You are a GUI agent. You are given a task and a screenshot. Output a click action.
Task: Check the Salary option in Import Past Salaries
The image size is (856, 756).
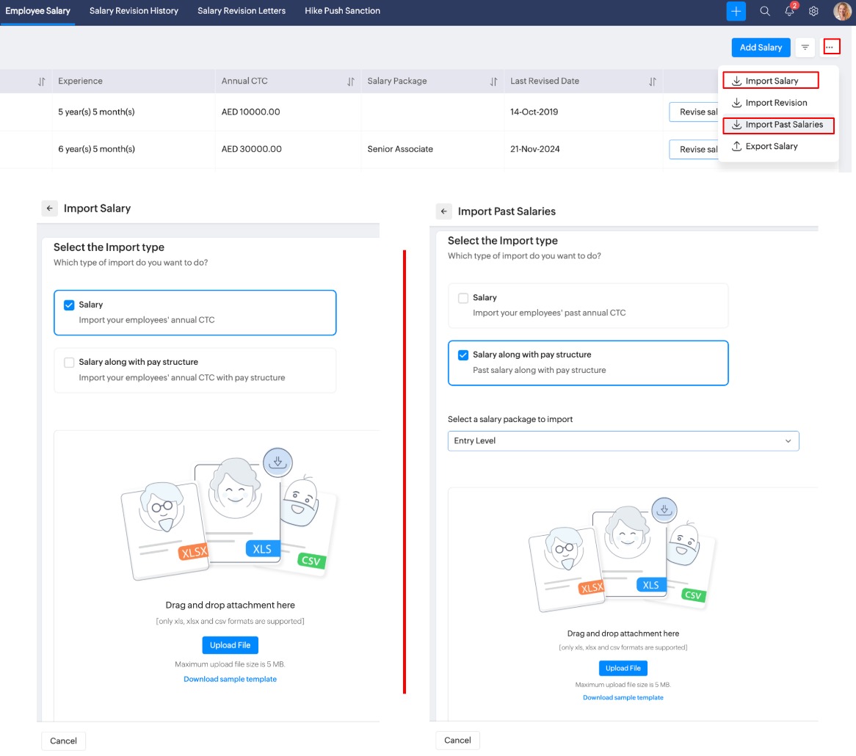tap(463, 298)
